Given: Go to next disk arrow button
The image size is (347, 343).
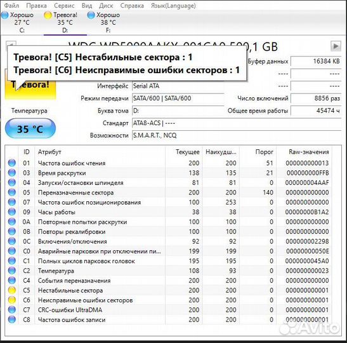Looking at the screenshot, I should (x=336, y=46).
